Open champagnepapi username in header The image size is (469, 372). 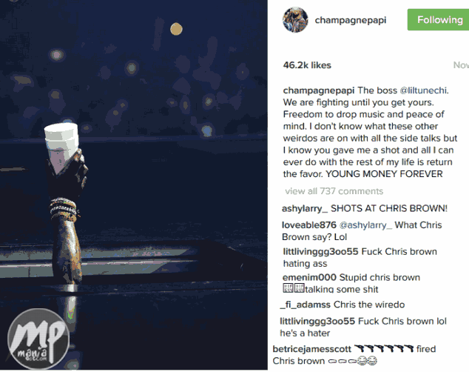click(350, 20)
